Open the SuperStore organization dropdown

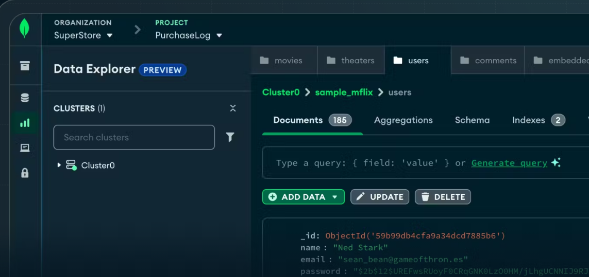[83, 35]
